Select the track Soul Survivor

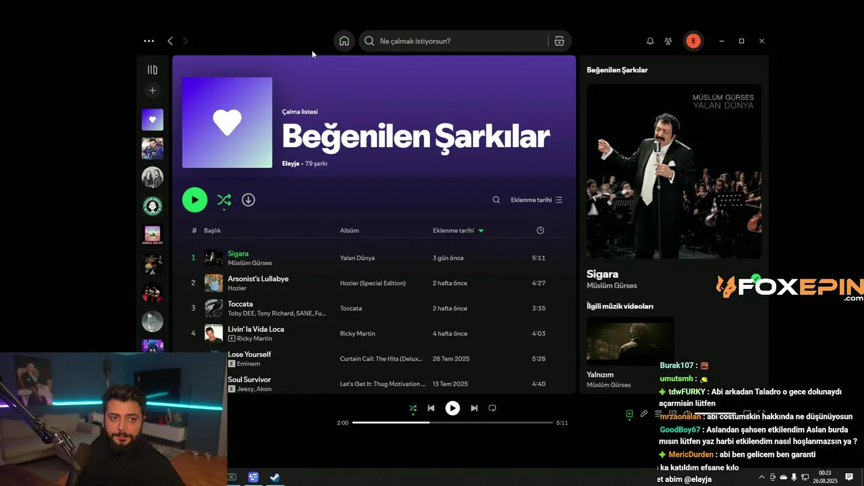click(x=249, y=379)
